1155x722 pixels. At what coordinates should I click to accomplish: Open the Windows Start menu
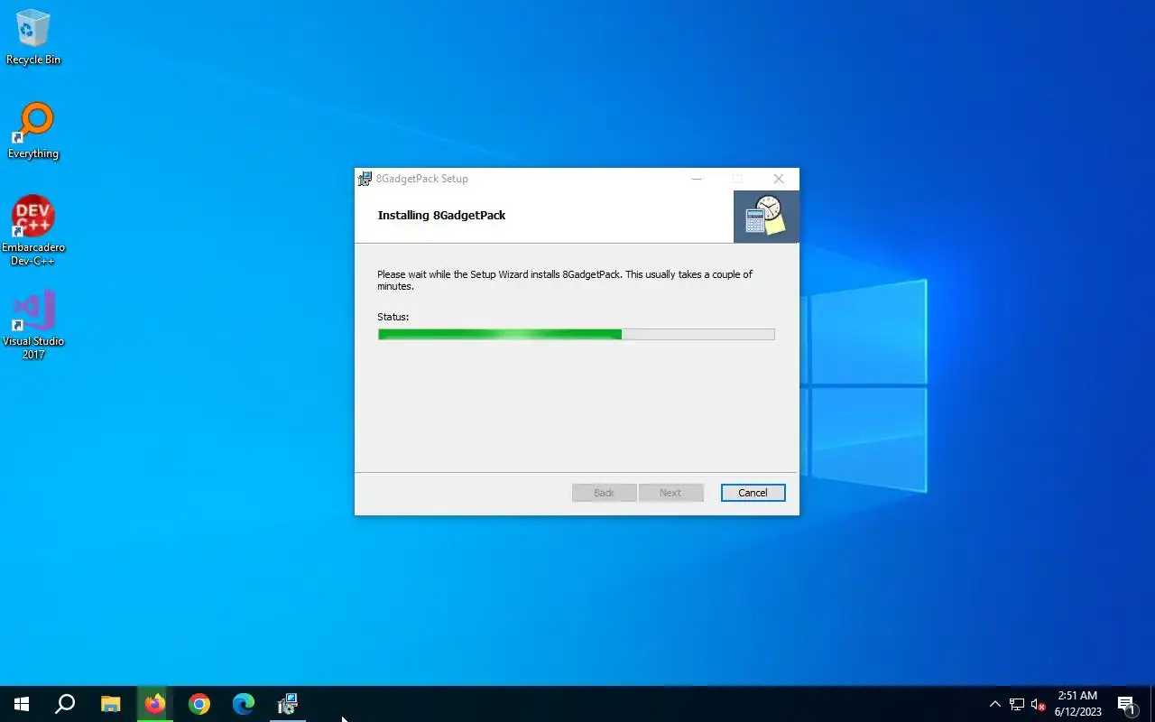22,704
